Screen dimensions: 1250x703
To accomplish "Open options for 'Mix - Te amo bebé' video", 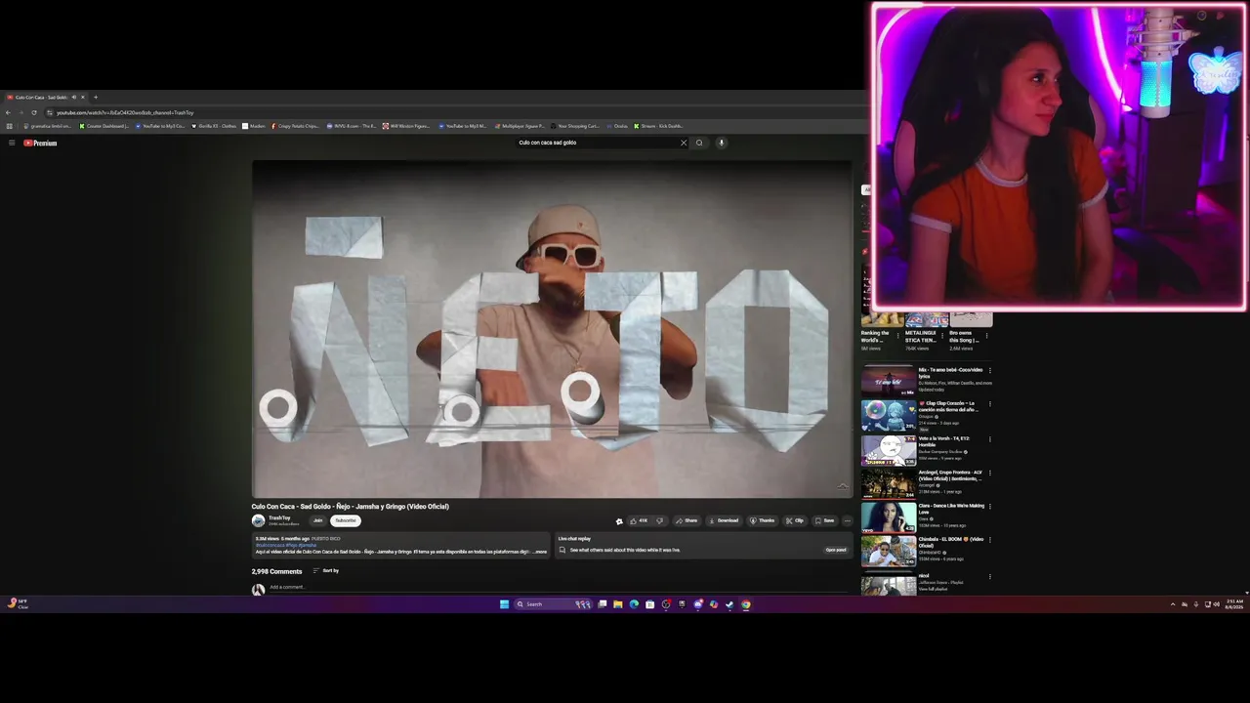I will [990, 370].
